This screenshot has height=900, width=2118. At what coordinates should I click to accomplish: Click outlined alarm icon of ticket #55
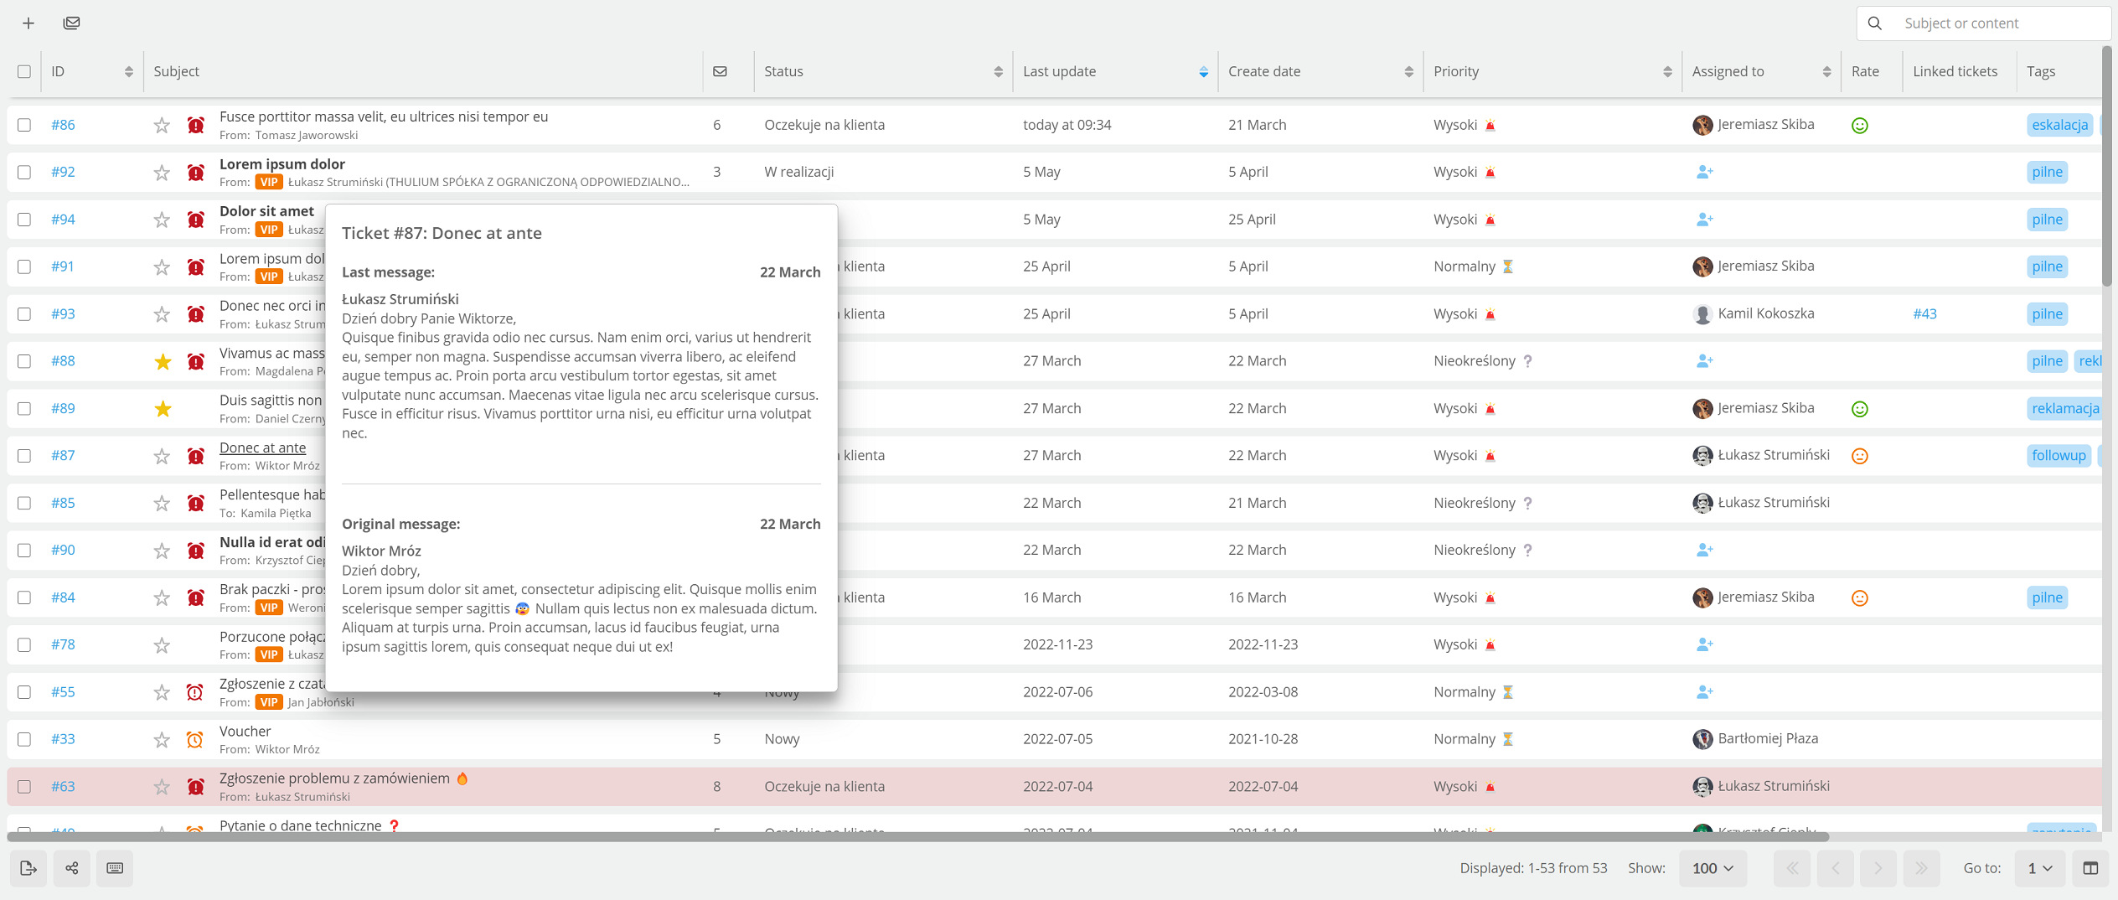pyautogui.click(x=194, y=692)
